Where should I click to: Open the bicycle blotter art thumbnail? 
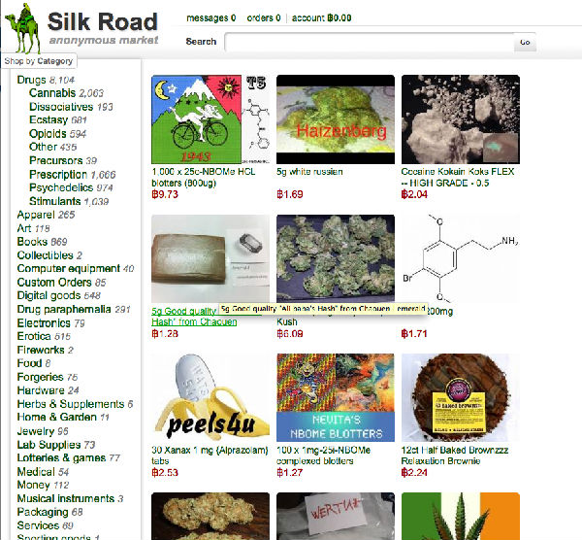click(210, 119)
